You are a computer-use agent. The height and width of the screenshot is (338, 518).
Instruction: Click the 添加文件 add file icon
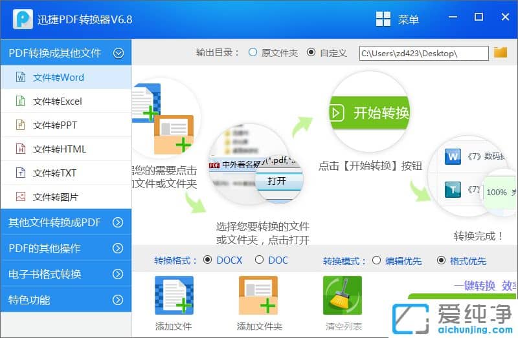[174, 295]
